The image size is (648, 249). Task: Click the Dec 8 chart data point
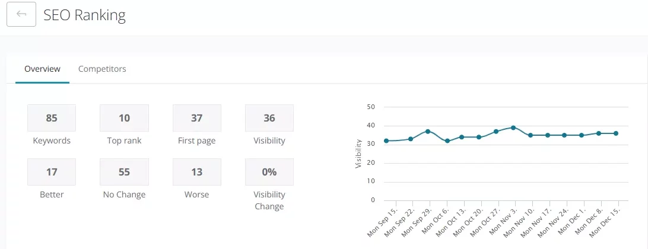599,133
